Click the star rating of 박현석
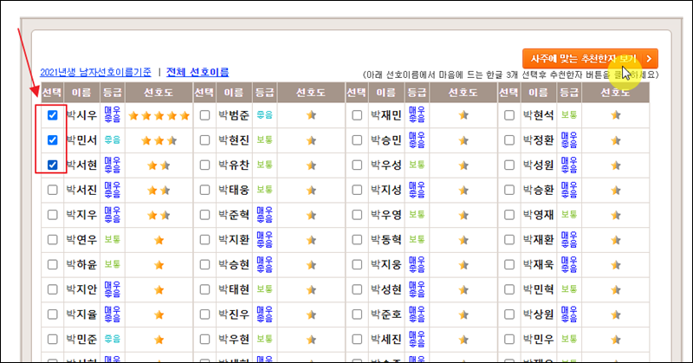 (616, 115)
